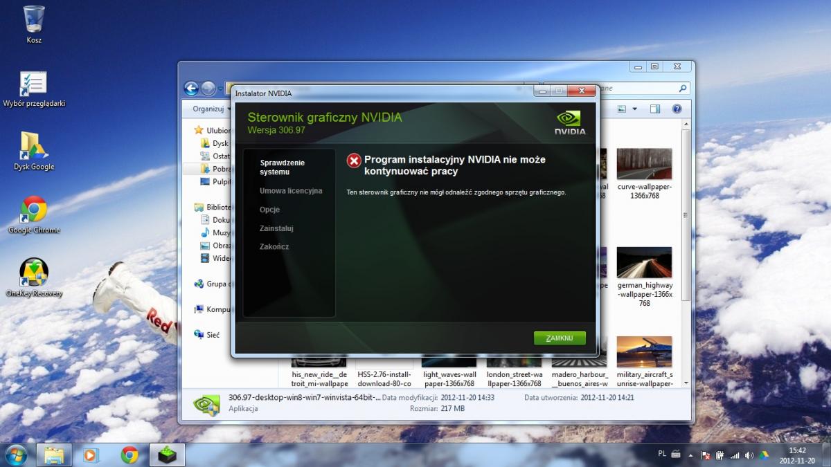Viewport: 831px width, 467px height.
Task: Click the Explorer vertical scrollbar
Action: (686, 214)
